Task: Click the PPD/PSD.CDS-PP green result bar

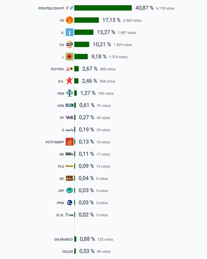Action: [103, 8]
